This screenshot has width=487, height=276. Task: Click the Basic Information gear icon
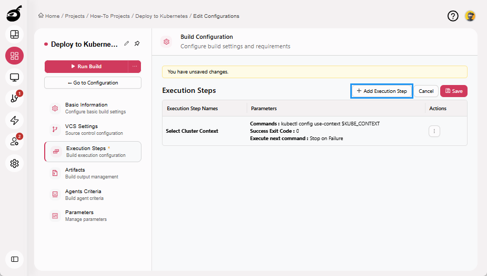point(55,108)
